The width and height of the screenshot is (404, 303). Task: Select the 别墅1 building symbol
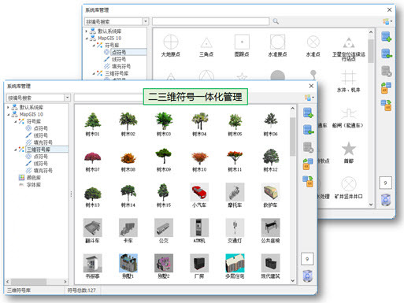point(128,266)
